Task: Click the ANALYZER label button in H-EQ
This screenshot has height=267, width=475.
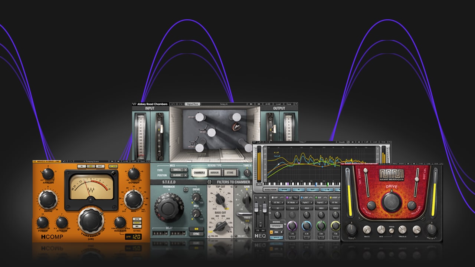Action: (270, 189)
